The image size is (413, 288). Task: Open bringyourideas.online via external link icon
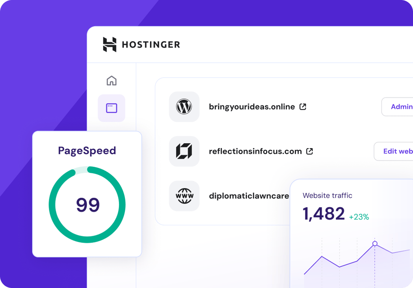click(x=302, y=106)
